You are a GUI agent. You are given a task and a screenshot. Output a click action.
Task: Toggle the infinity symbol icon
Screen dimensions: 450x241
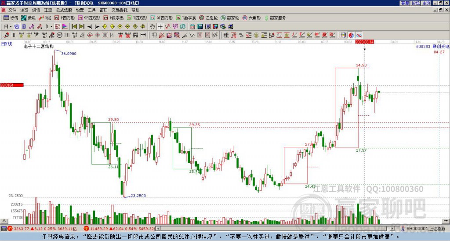click(359, 35)
